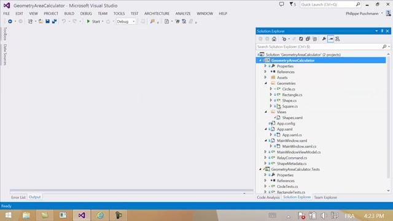Expand the Circle.cs node
The image size is (393, 221).
(271, 89)
